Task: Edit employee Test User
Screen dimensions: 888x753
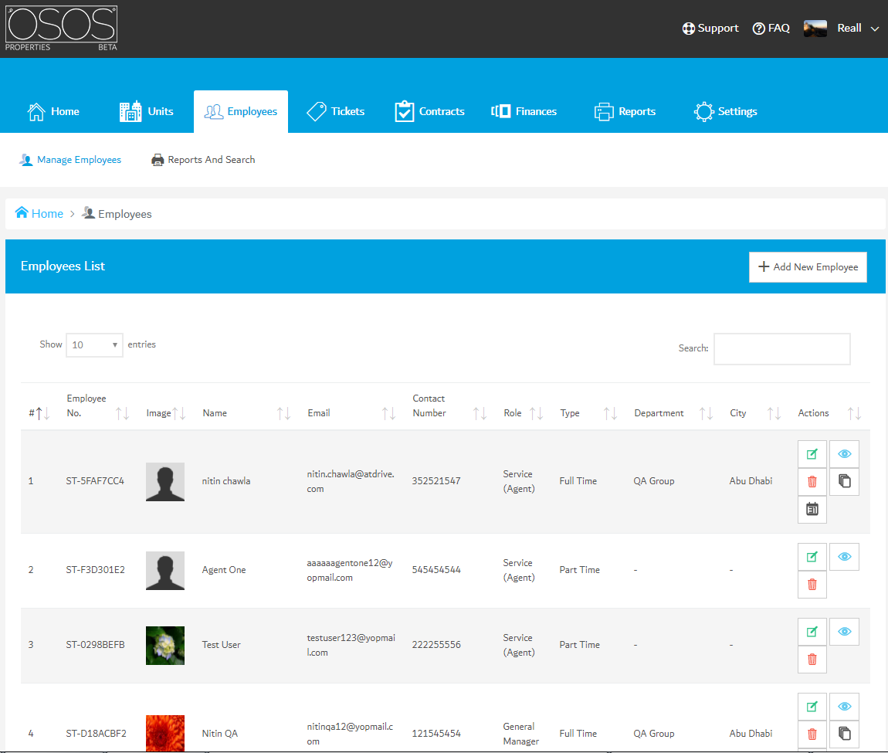Action: tap(812, 632)
